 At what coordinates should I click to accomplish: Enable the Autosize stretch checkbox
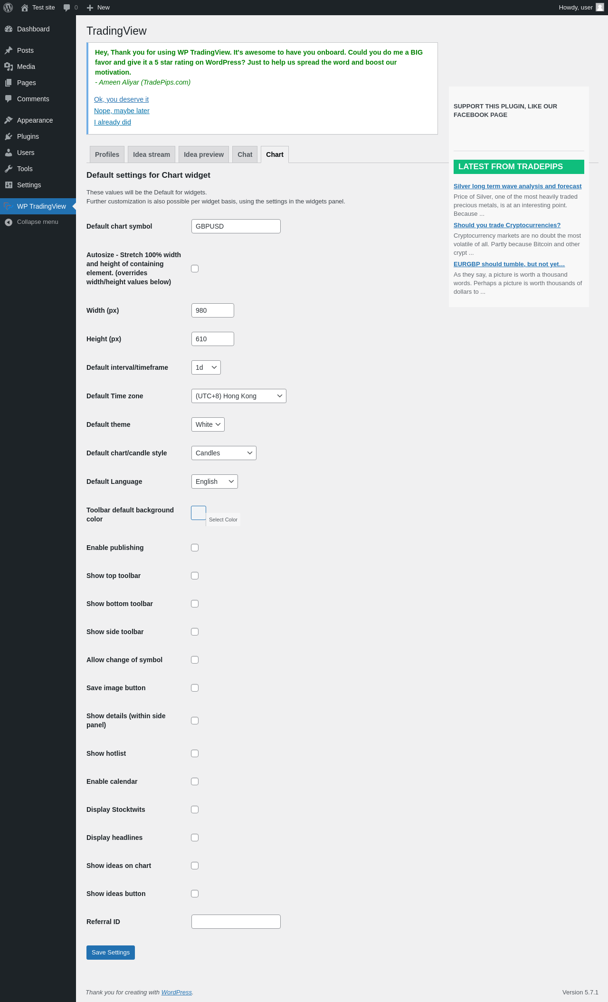[195, 269]
